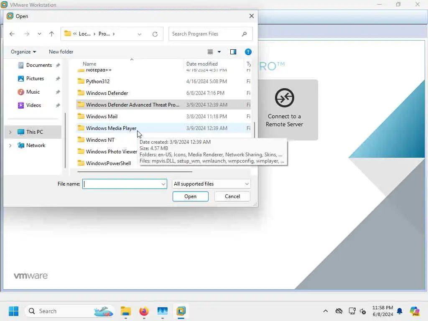Open File Explorer from taskbar
Screen dimensions: 428x321
point(125,311)
